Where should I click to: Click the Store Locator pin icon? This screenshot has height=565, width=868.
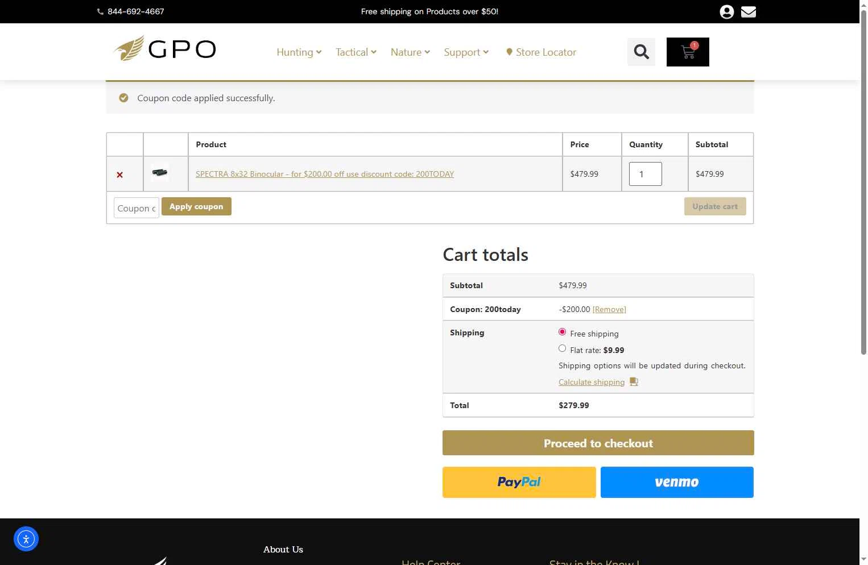click(509, 52)
